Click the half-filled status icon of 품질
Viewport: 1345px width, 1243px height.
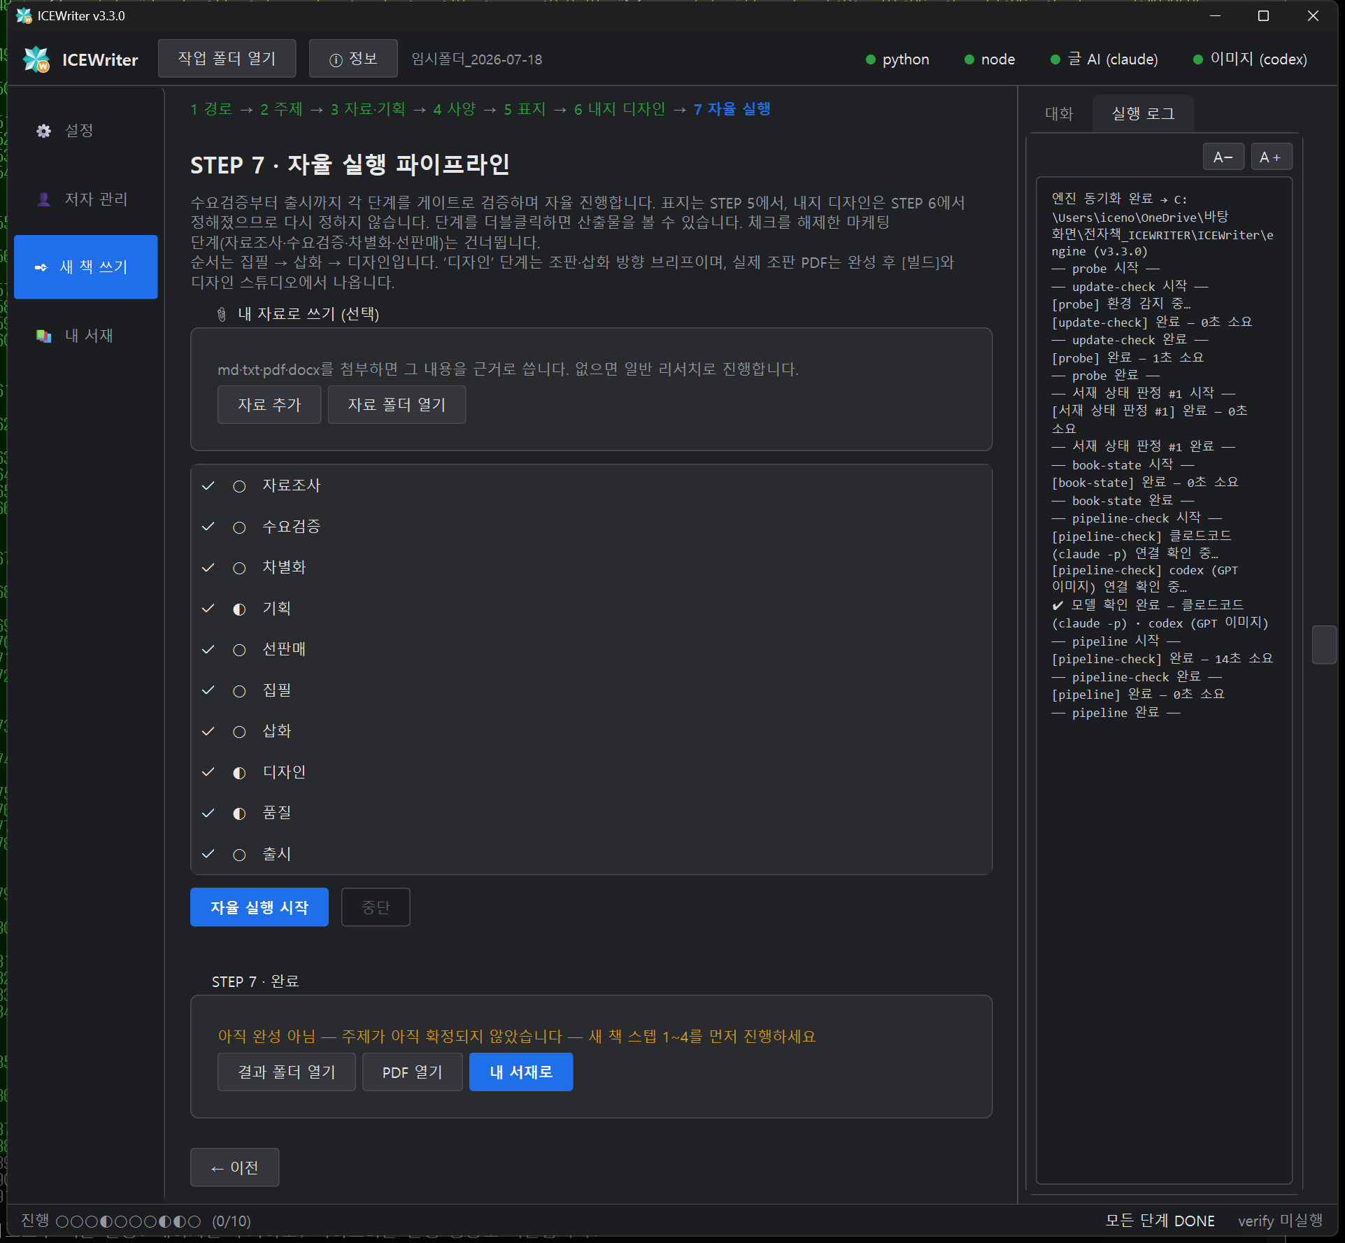239,814
